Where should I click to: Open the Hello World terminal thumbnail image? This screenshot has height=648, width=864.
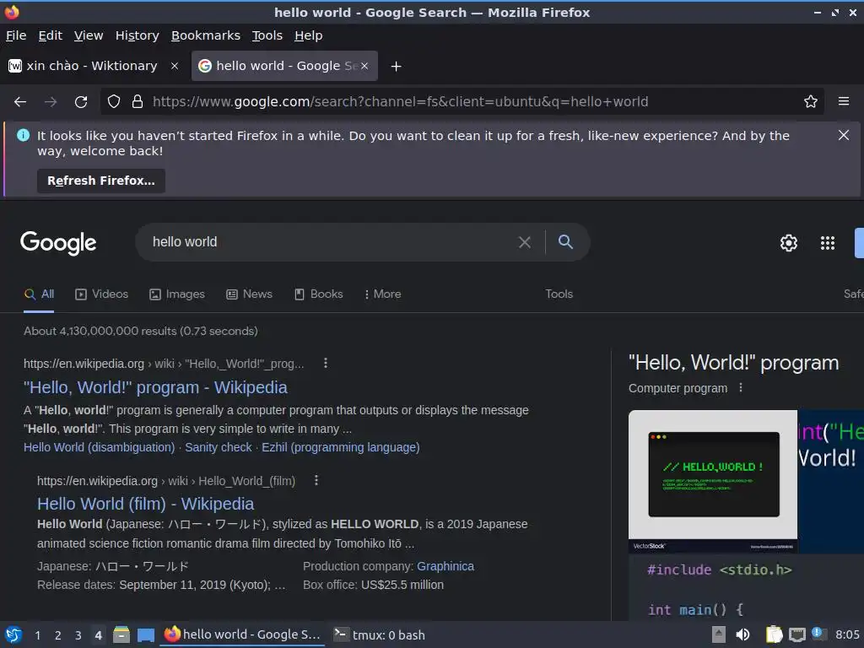tap(712, 481)
